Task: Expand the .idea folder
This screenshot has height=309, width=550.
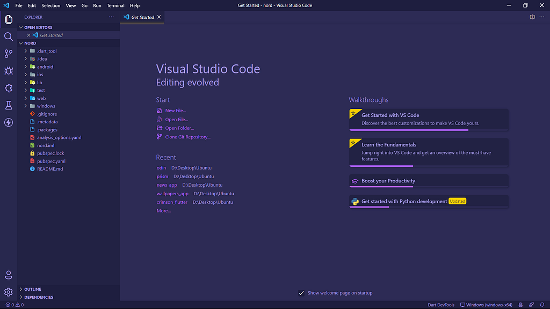Action: tap(26, 59)
